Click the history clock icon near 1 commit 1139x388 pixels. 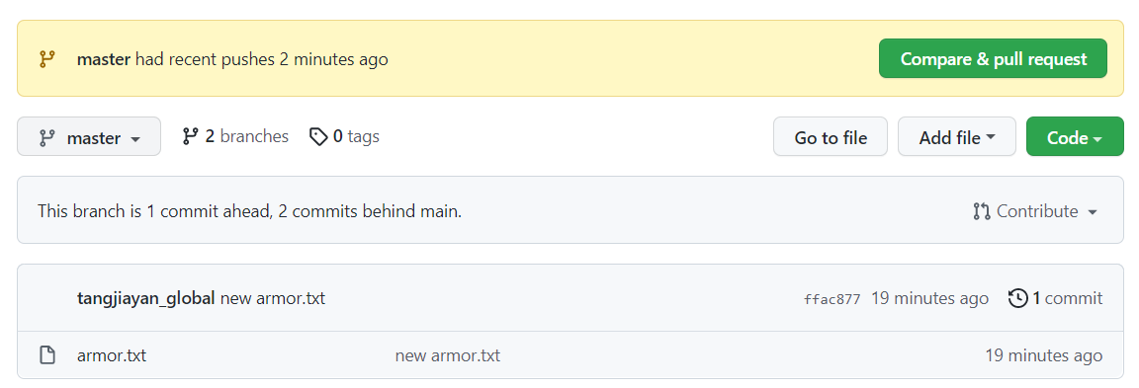1018,298
